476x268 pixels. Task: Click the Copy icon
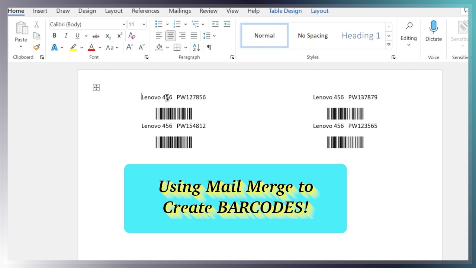tap(36, 36)
